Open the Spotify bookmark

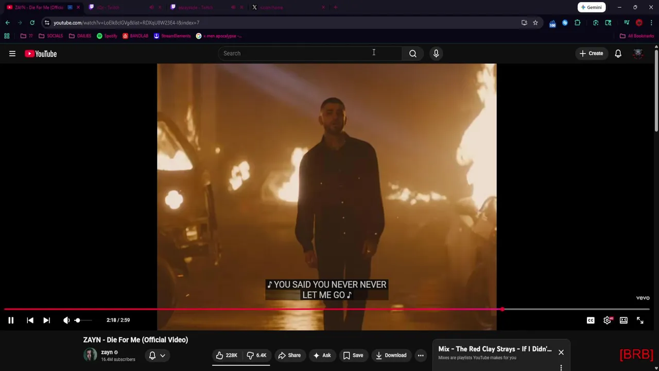[107, 36]
